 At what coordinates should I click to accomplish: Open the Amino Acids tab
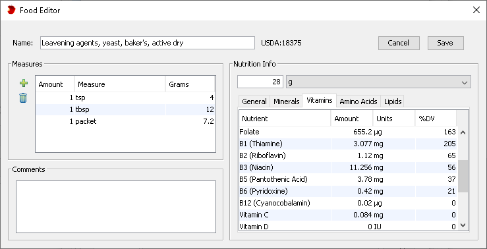(x=358, y=101)
